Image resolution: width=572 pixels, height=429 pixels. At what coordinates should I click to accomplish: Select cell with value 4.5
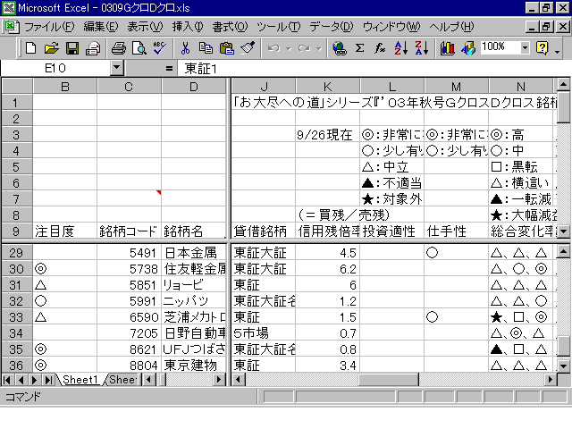tap(328, 253)
